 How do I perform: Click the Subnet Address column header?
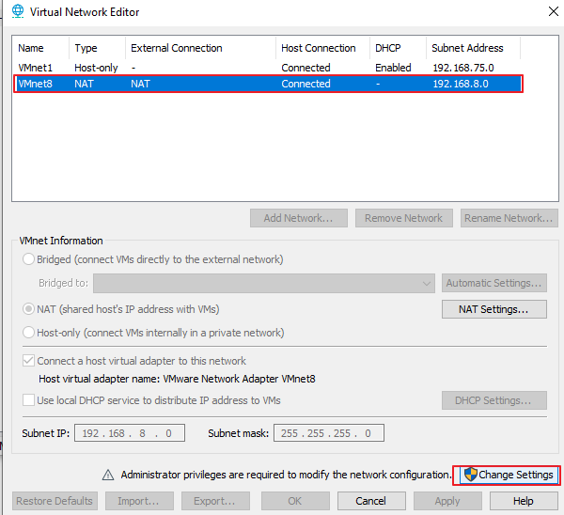(473, 48)
